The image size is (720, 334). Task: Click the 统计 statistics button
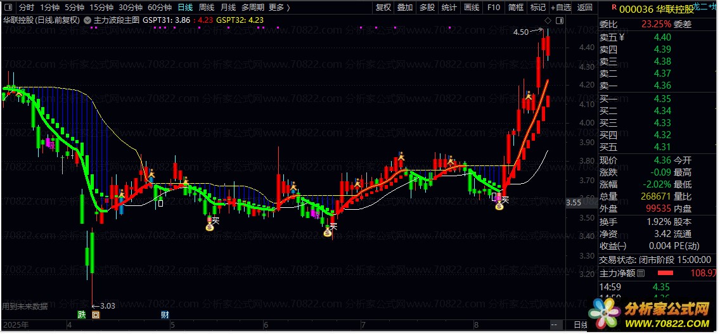[x=449, y=8]
